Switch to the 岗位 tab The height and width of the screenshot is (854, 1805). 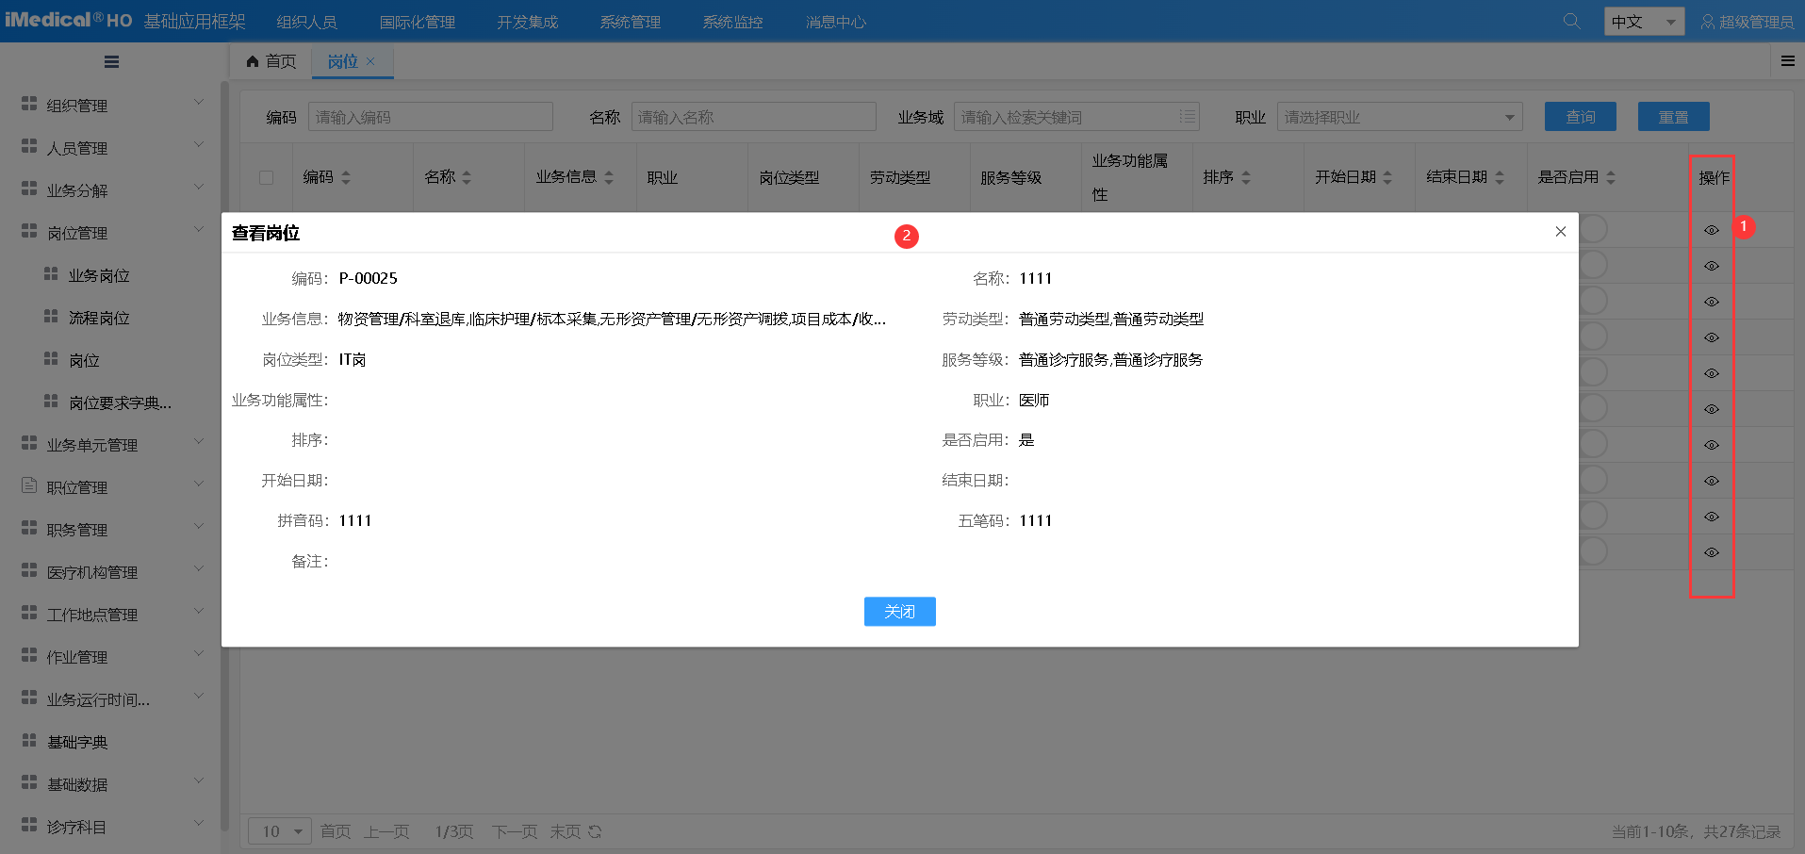pos(343,61)
